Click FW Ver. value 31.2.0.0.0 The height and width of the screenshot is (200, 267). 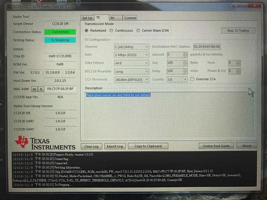tap(52, 72)
